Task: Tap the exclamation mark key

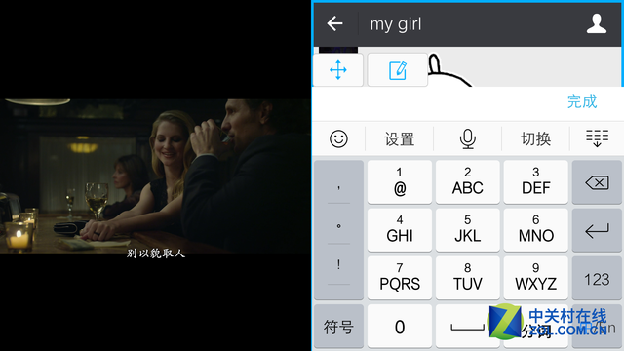Action: pyautogui.click(x=338, y=264)
